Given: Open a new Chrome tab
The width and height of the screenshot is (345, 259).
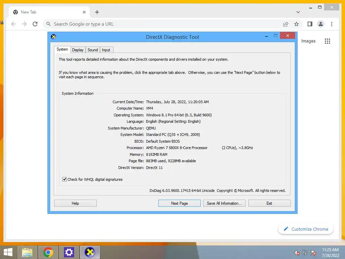Looking at the screenshot, I should 97,12.
